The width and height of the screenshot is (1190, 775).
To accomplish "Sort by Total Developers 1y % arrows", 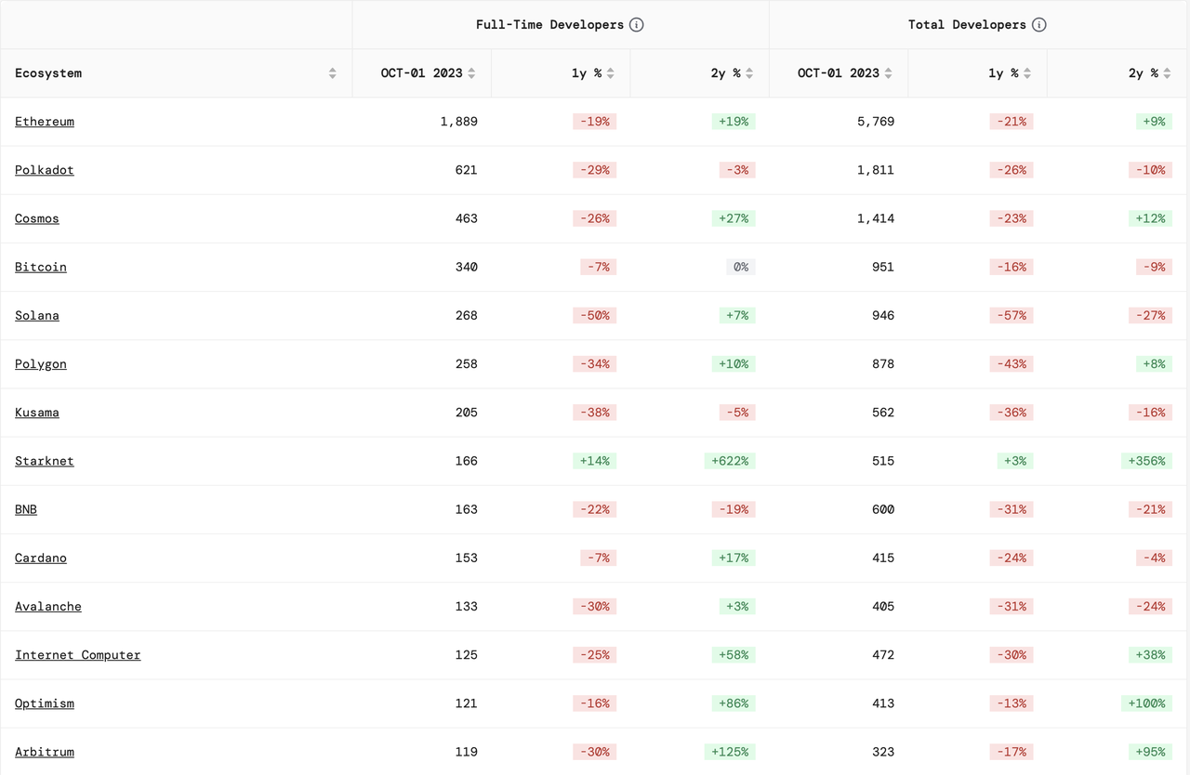I will pos(1027,73).
